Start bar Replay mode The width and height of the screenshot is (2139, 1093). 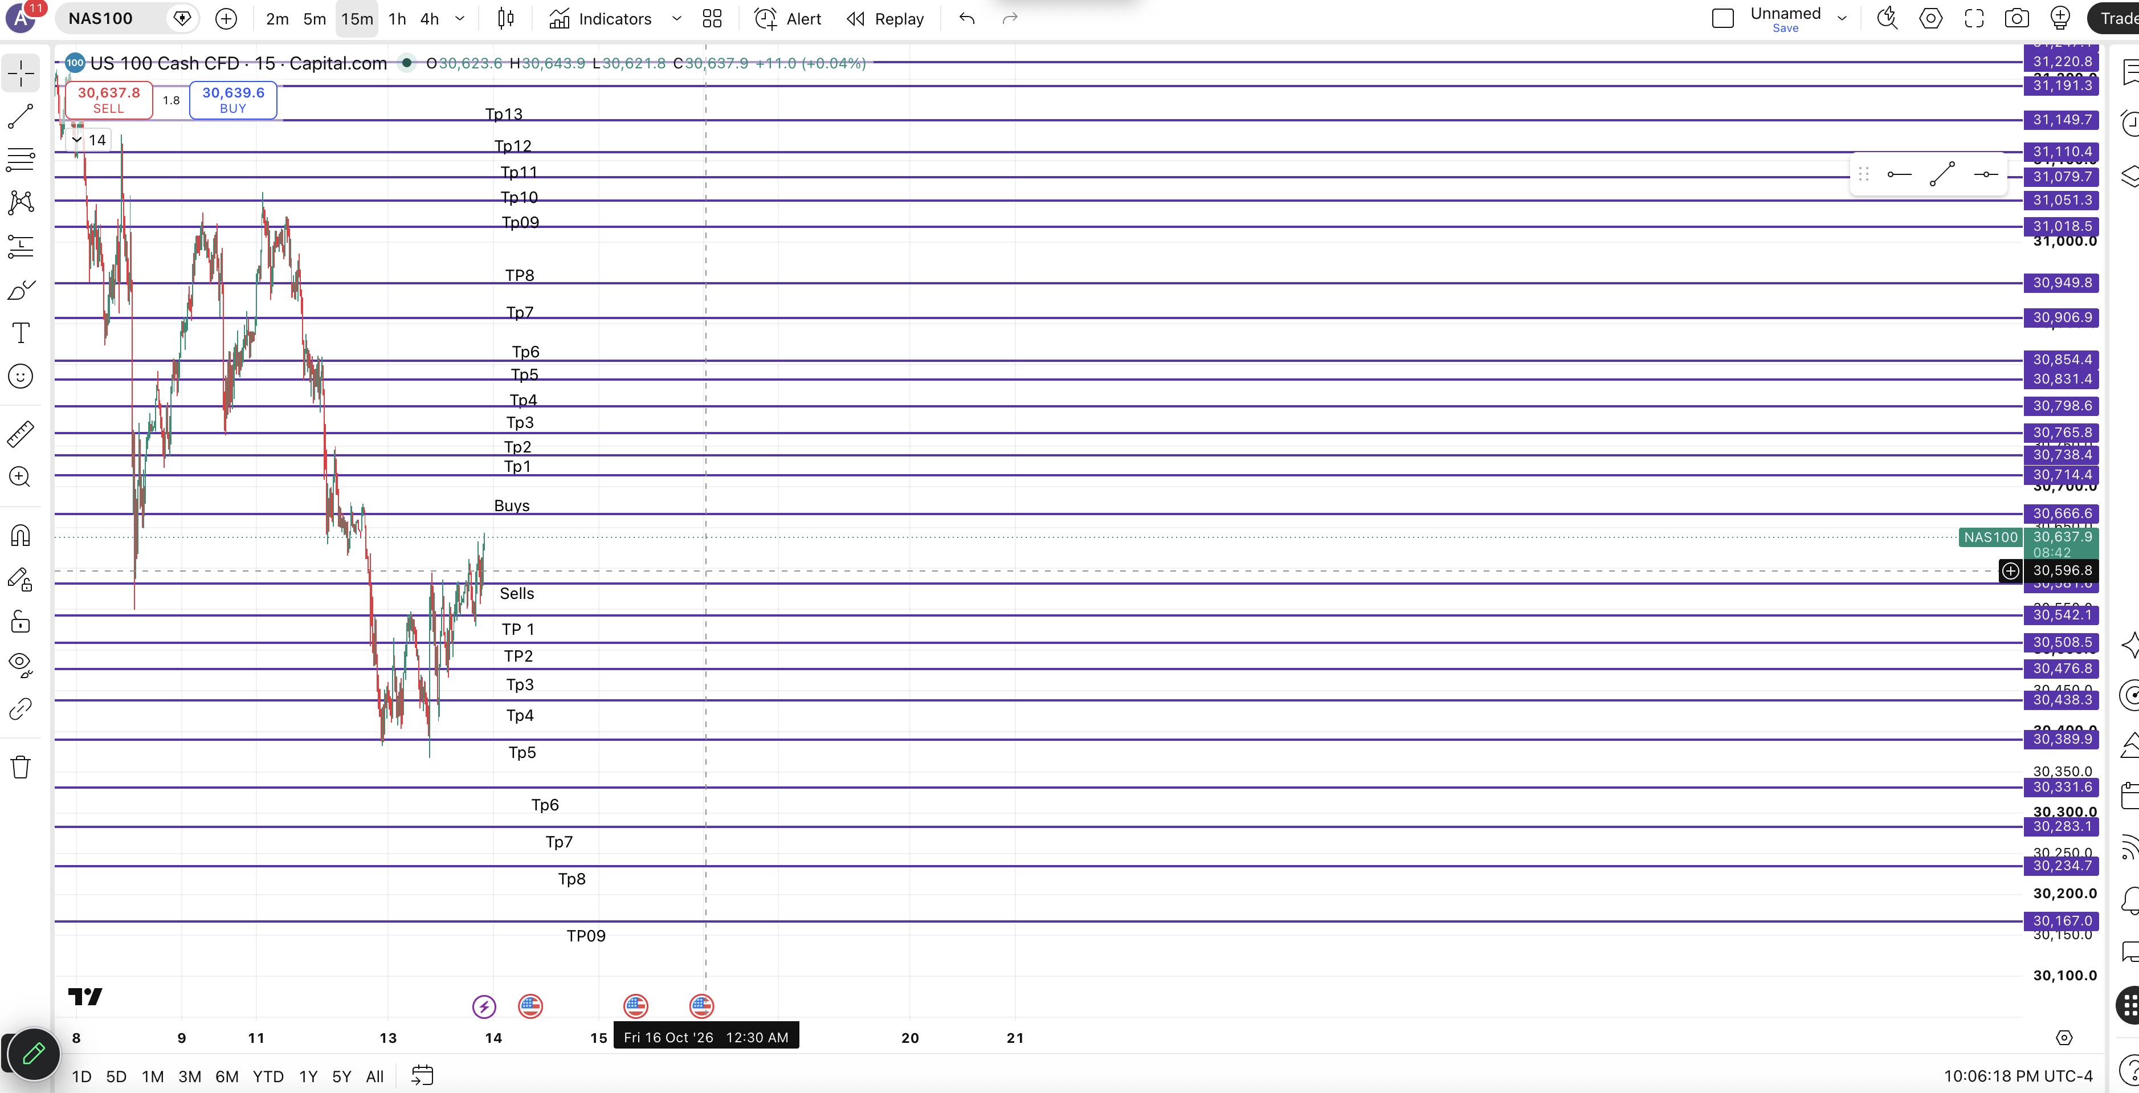coord(885,19)
